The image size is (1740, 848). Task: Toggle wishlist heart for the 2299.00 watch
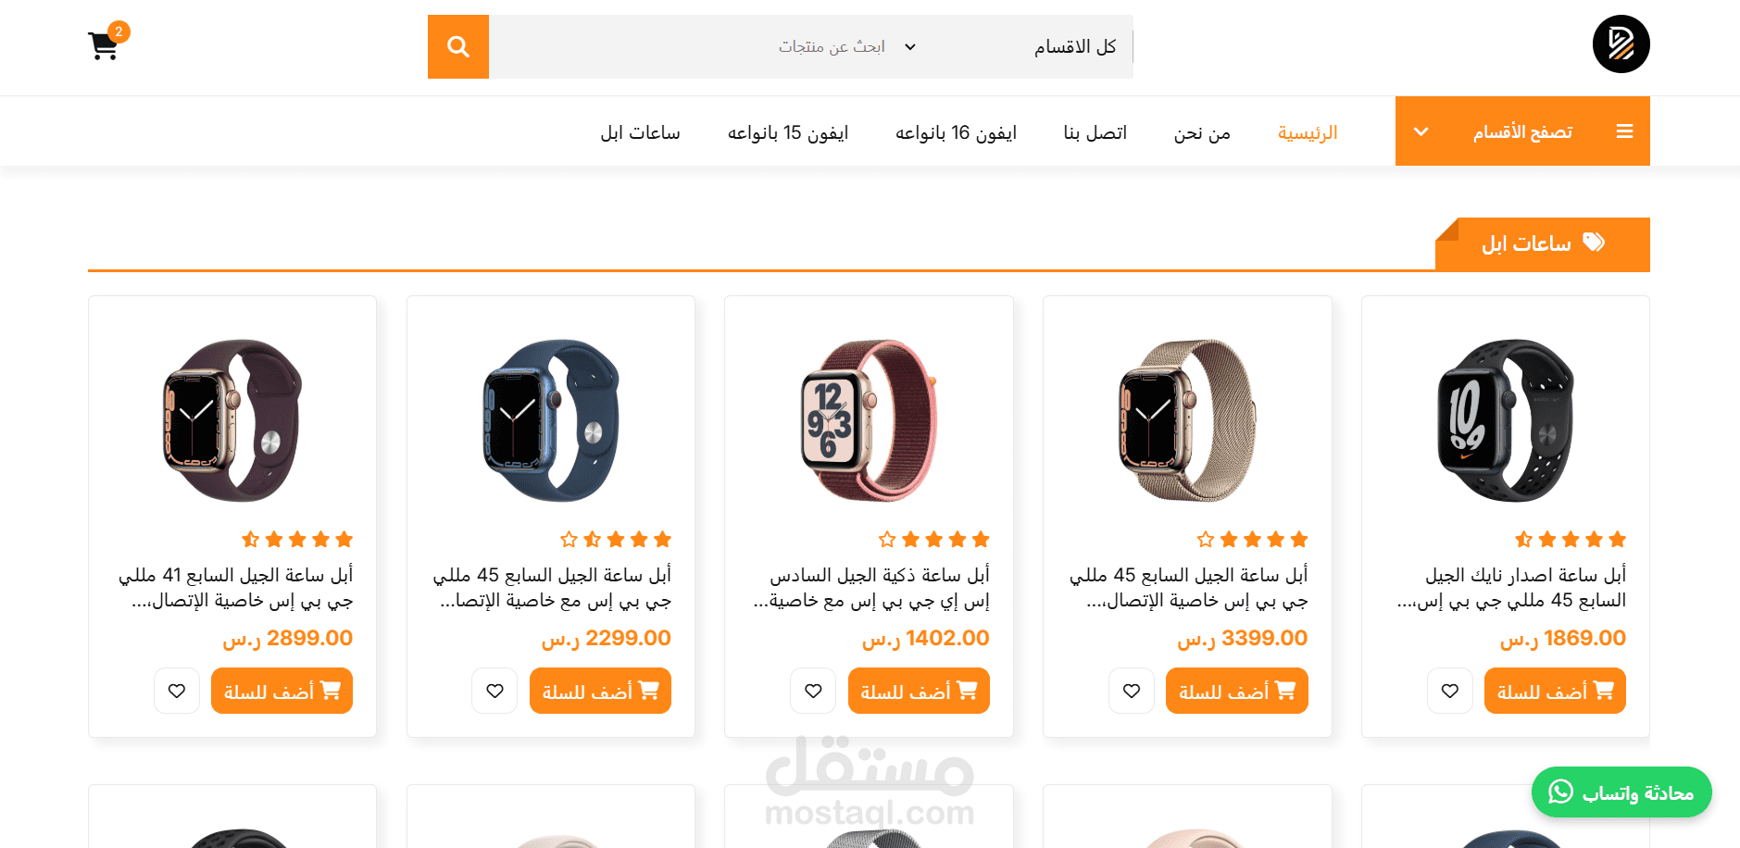pyautogui.click(x=494, y=691)
